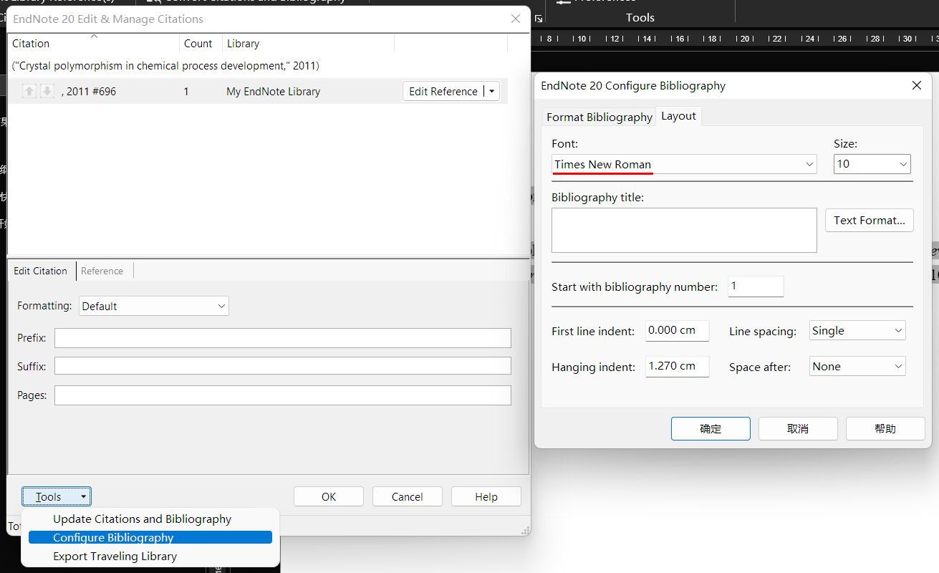Click the Crystal polymorphism citation text
939x573 pixels.
[165, 65]
